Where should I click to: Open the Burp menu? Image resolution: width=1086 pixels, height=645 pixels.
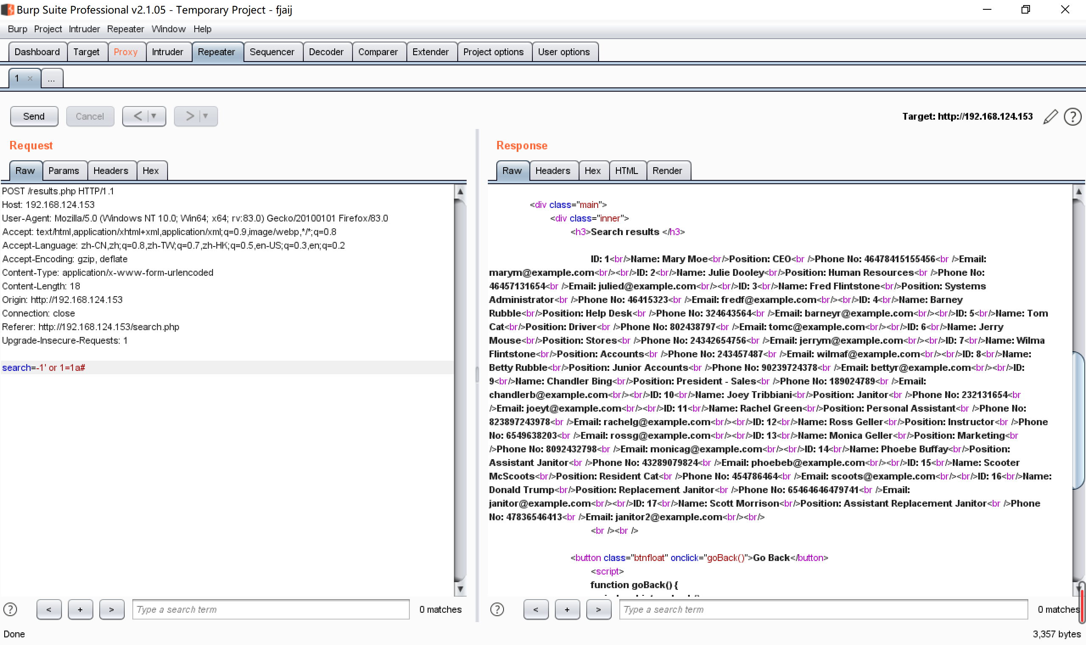17,29
